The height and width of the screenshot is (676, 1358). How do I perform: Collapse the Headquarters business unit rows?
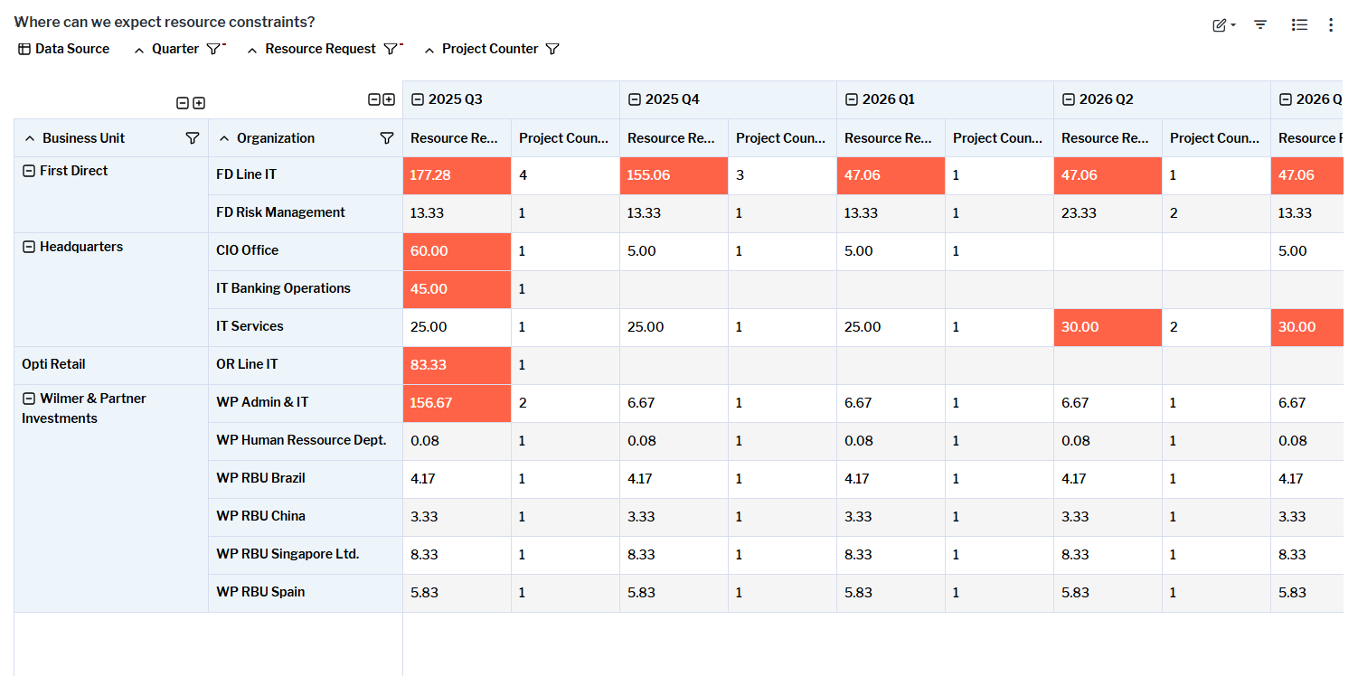(x=29, y=247)
